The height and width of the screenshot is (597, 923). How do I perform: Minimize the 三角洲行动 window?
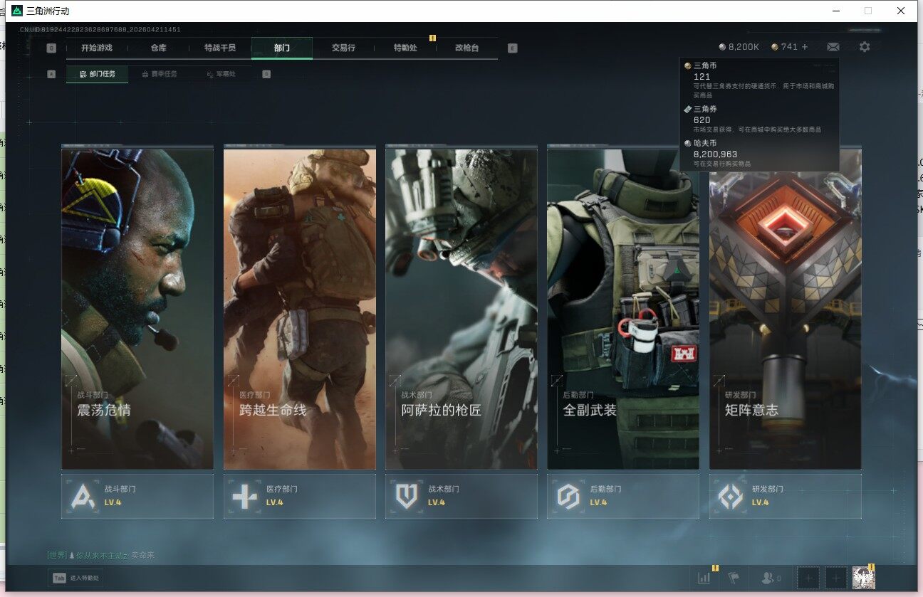[x=835, y=11]
